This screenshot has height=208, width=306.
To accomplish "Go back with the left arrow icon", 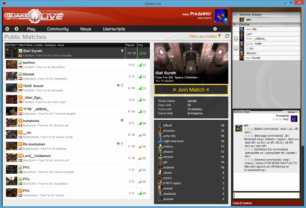I will pyautogui.click(x=7, y=29).
